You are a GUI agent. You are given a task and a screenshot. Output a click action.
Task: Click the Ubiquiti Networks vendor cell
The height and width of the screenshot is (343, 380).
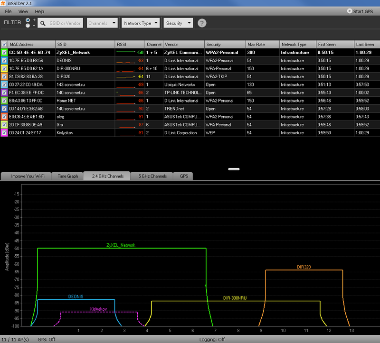[x=180, y=84]
